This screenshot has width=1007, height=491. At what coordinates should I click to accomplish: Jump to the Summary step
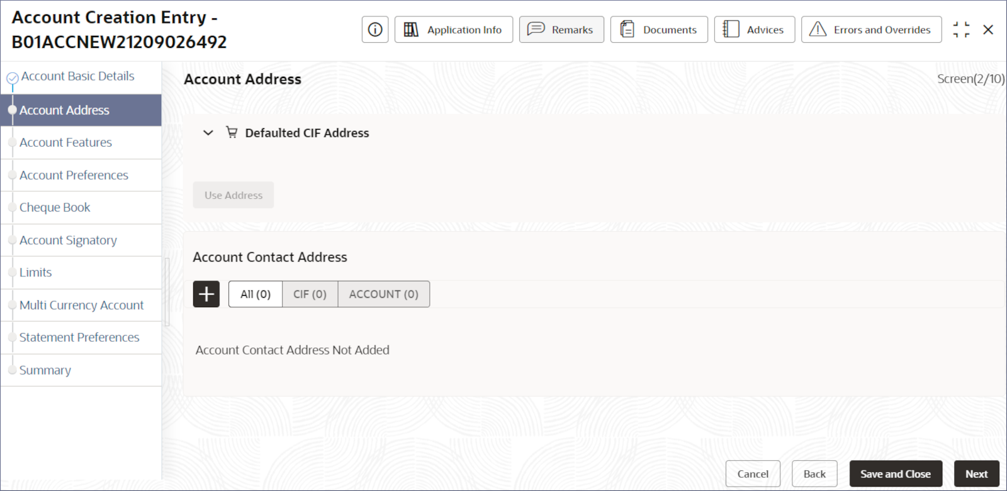coord(81,370)
